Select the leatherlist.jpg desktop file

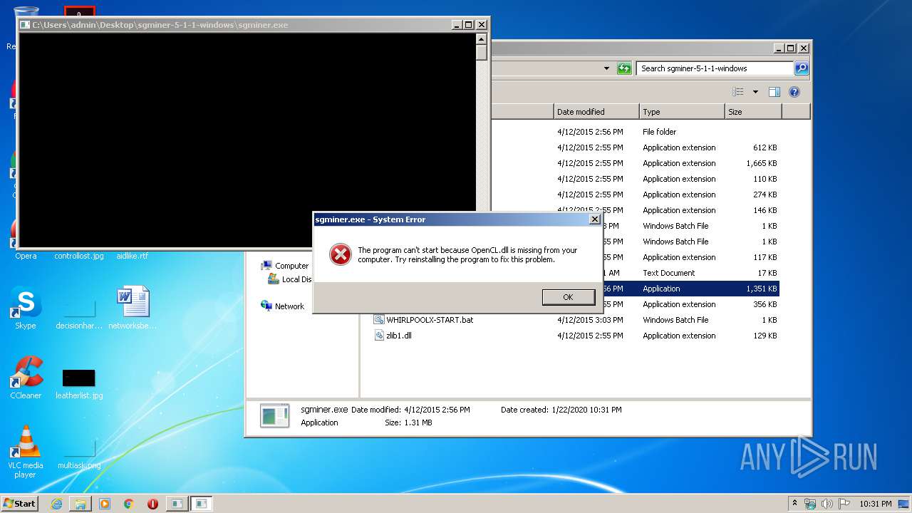click(79, 384)
